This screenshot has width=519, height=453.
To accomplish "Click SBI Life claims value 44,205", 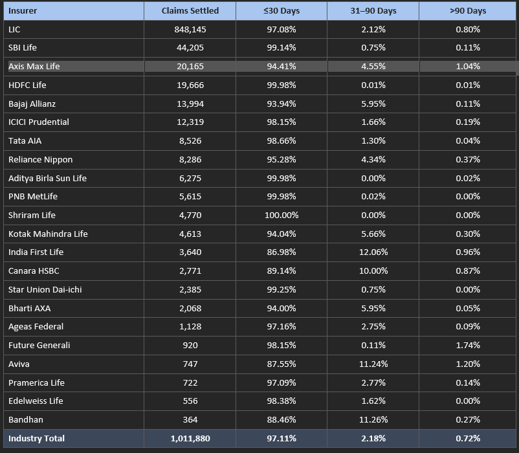I will [x=190, y=48].
